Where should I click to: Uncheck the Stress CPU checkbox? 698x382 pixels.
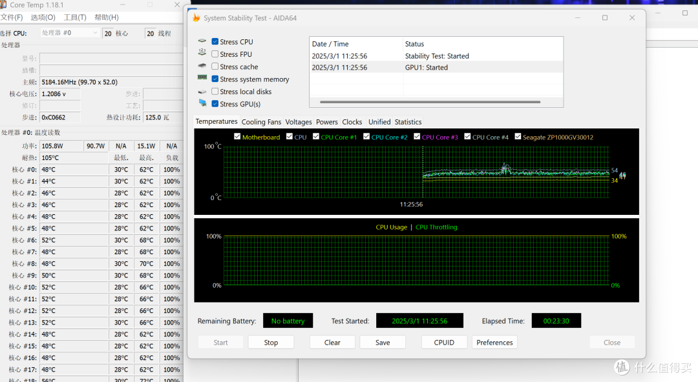point(215,41)
